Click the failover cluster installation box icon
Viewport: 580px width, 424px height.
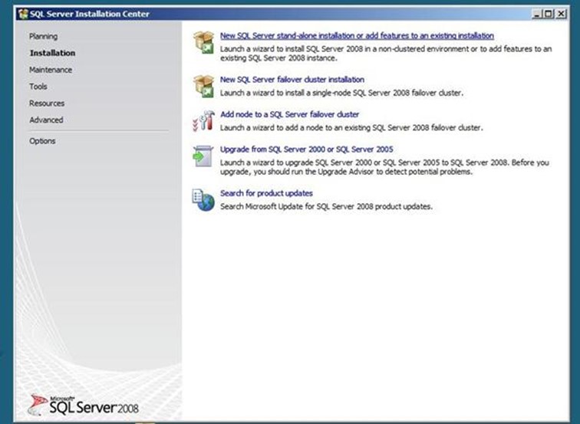pos(203,86)
